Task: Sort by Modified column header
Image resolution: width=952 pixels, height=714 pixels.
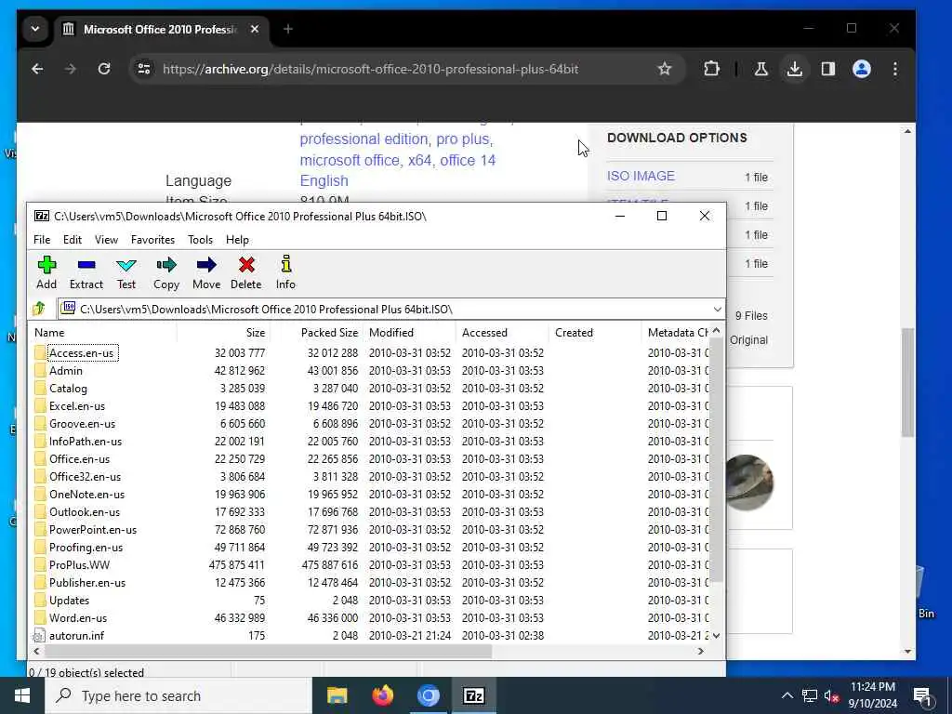Action: (410, 333)
